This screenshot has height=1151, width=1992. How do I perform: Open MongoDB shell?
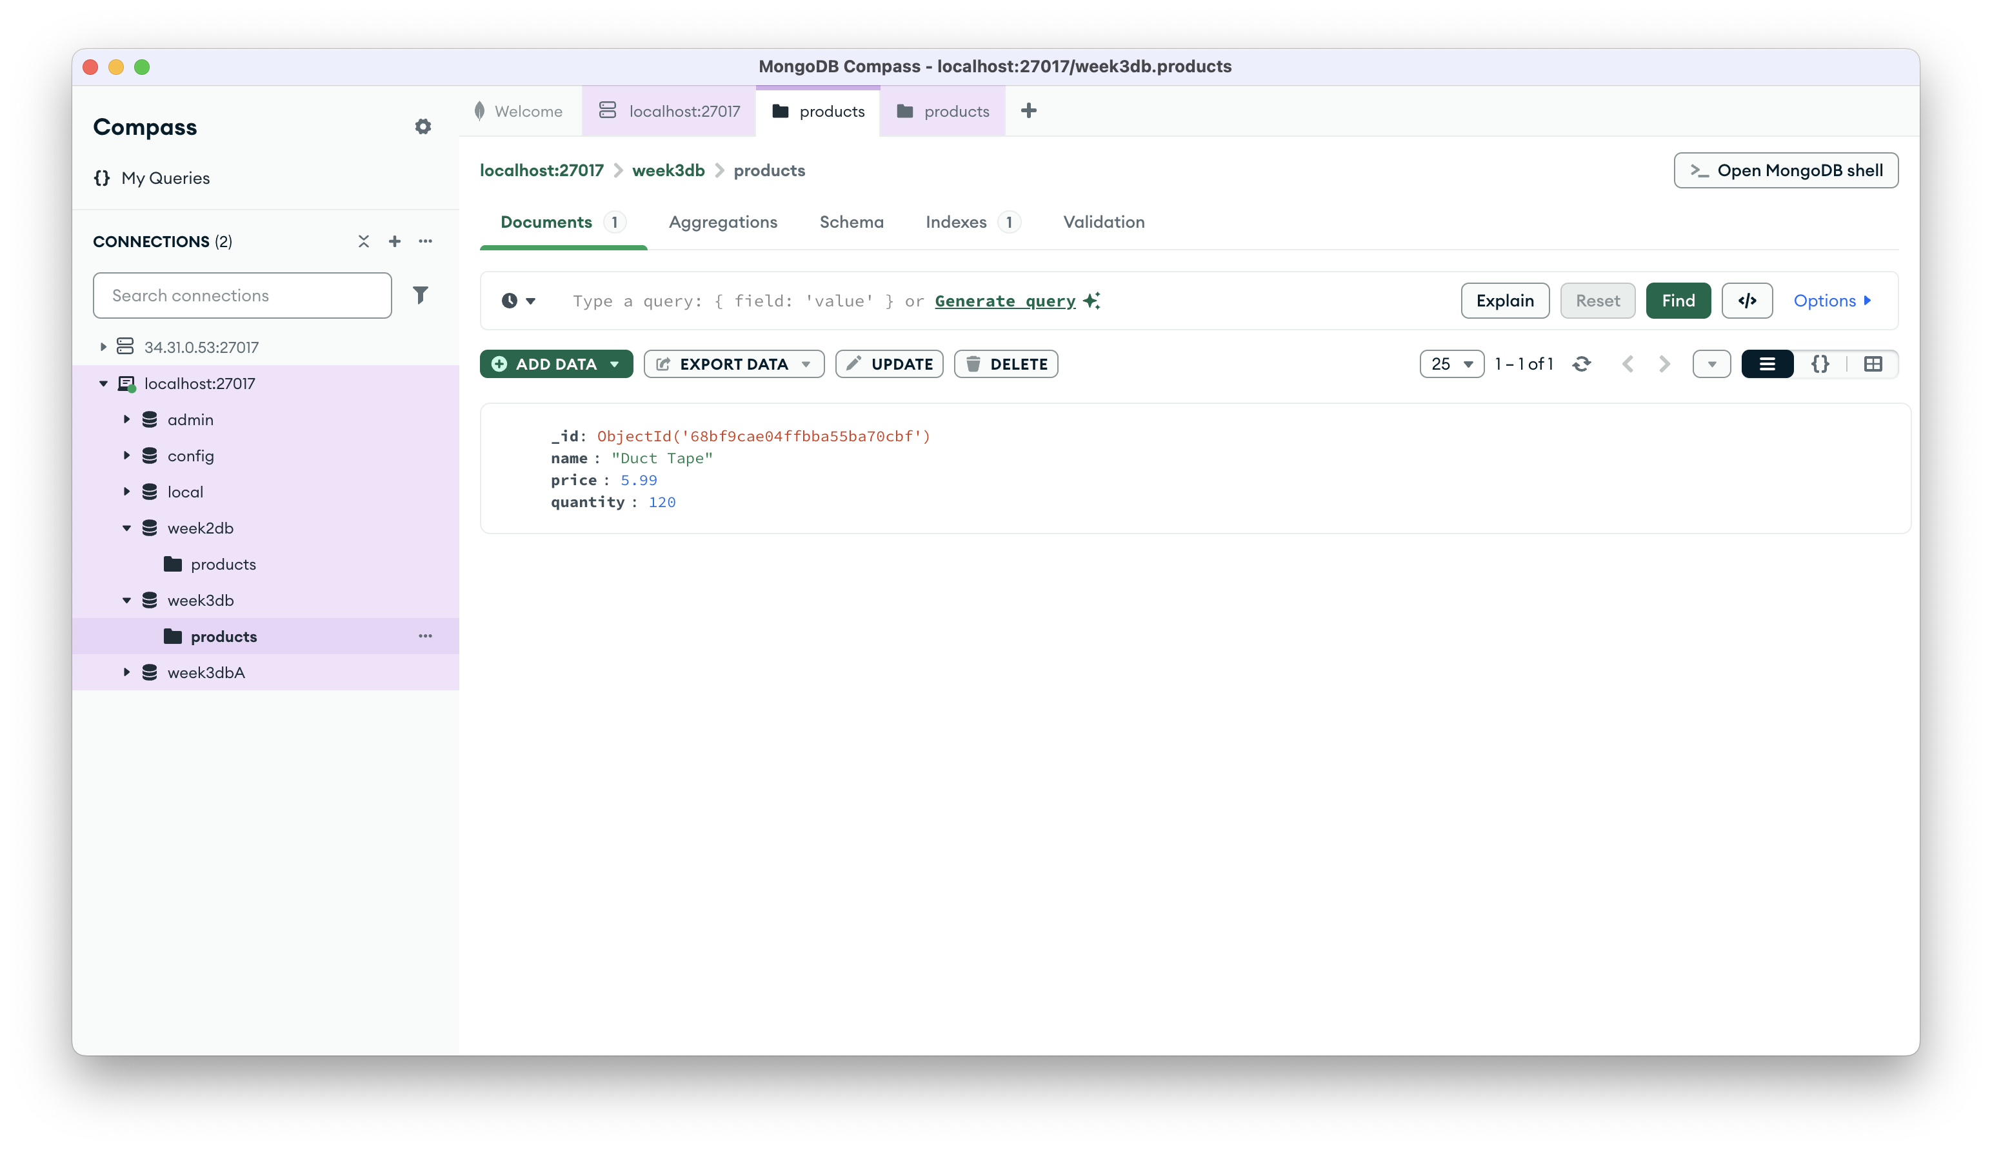coord(1785,170)
